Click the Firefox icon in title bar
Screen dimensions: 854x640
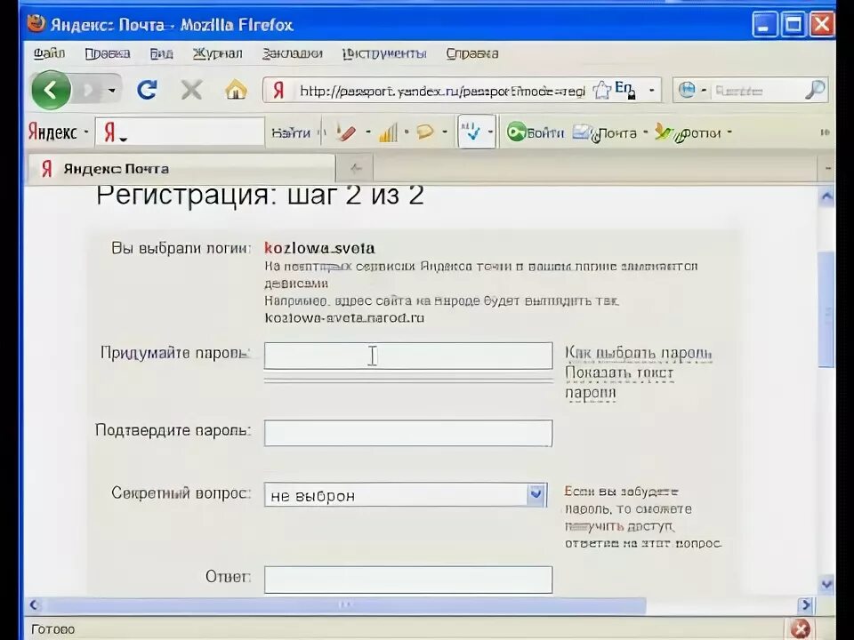click(x=36, y=23)
